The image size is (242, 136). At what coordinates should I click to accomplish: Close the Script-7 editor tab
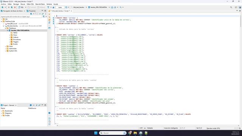(71, 11)
